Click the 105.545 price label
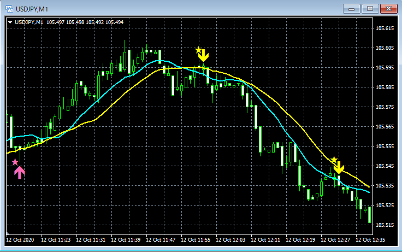The width and height of the screenshot is (402, 252). tap(385, 166)
